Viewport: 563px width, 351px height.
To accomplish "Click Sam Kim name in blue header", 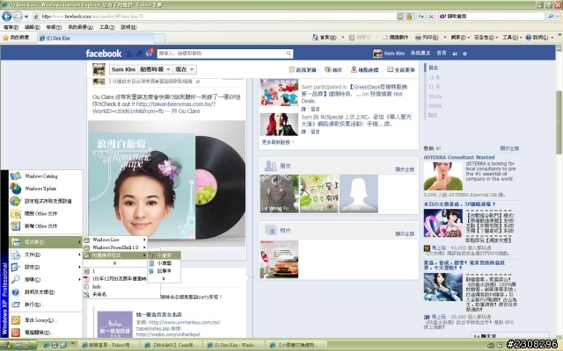I will tap(394, 54).
